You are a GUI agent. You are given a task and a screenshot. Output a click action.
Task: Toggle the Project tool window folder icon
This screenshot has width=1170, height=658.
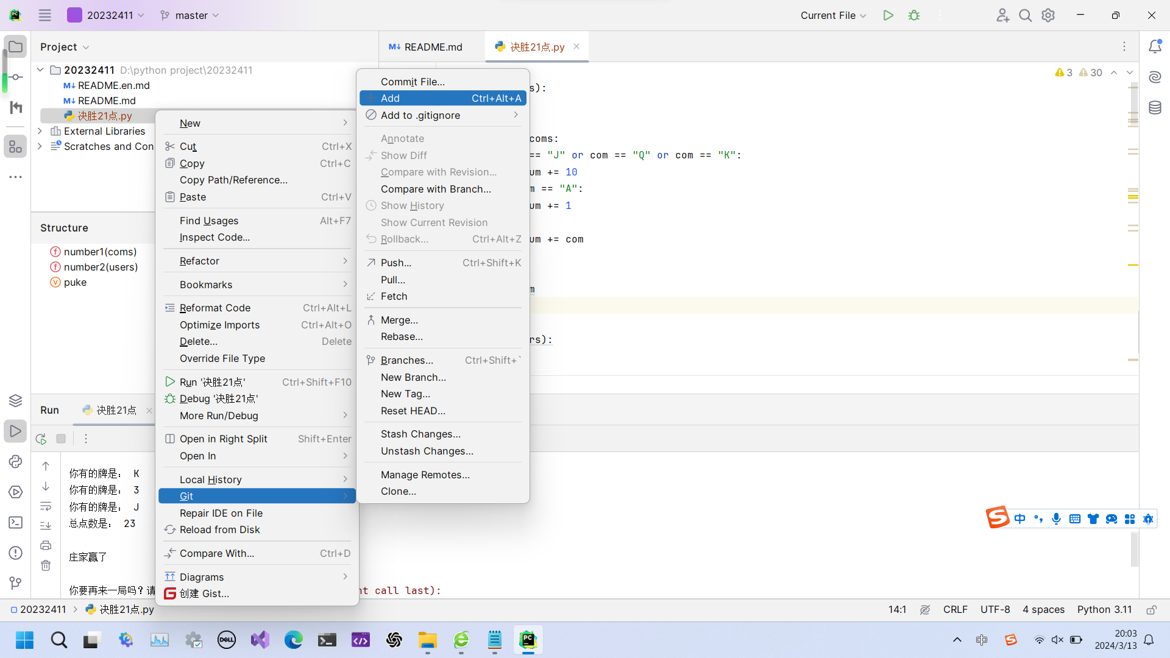(16, 47)
